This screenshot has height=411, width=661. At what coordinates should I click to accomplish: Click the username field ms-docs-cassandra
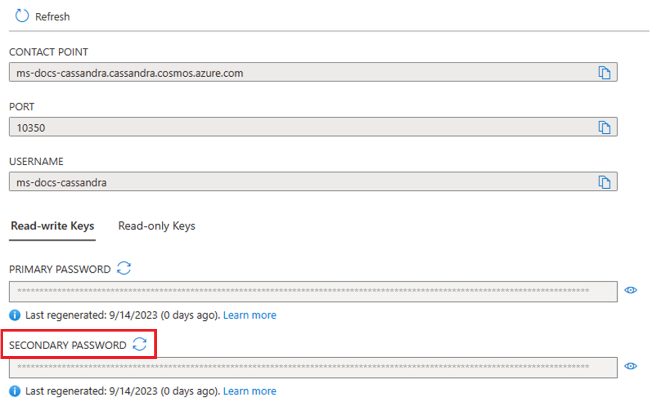pyautogui.click(x=313, y=182)
